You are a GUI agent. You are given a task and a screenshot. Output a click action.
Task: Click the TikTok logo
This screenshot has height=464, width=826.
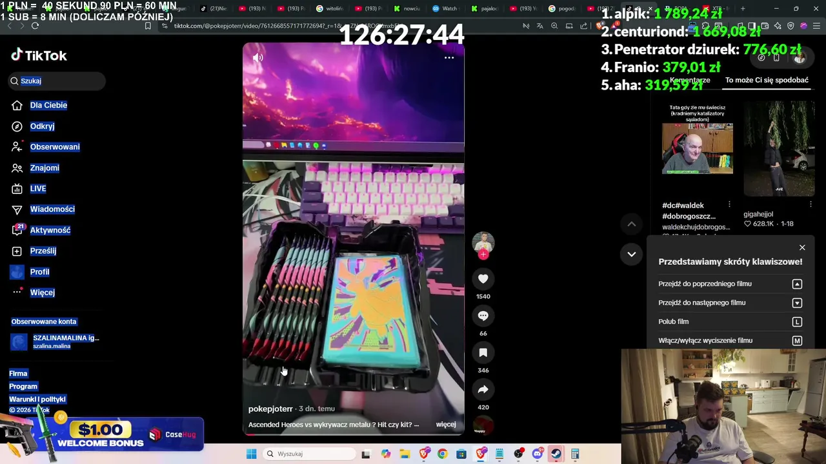(39, 55)
